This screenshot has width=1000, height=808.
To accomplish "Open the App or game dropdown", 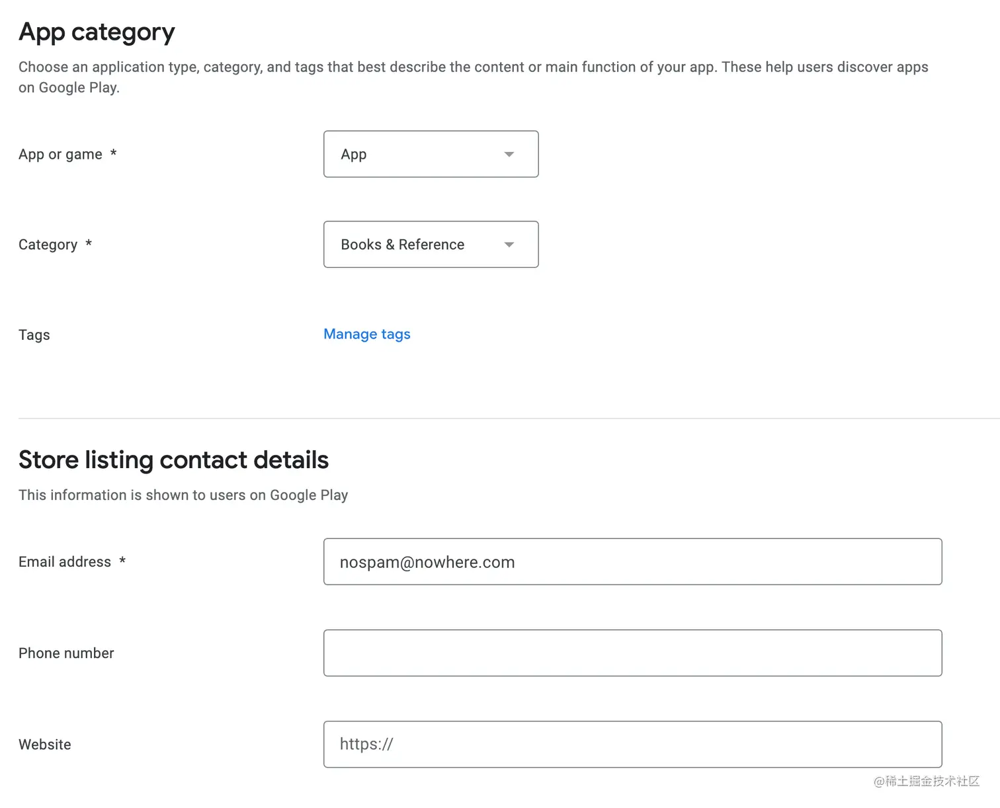I will 431,154.
